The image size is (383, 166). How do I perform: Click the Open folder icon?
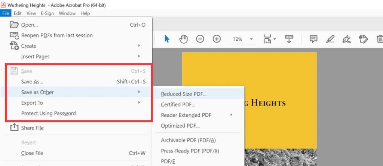pyautogui.click(x=14, y=25)
